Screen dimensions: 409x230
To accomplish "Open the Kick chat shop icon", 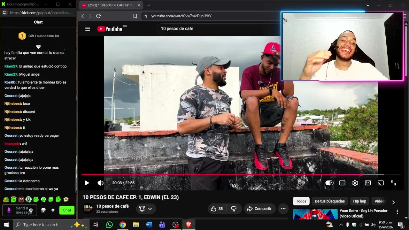I will (43, 210).
